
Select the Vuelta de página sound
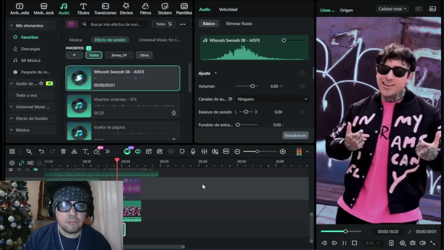pyautogui.click(x=123, y=131)
